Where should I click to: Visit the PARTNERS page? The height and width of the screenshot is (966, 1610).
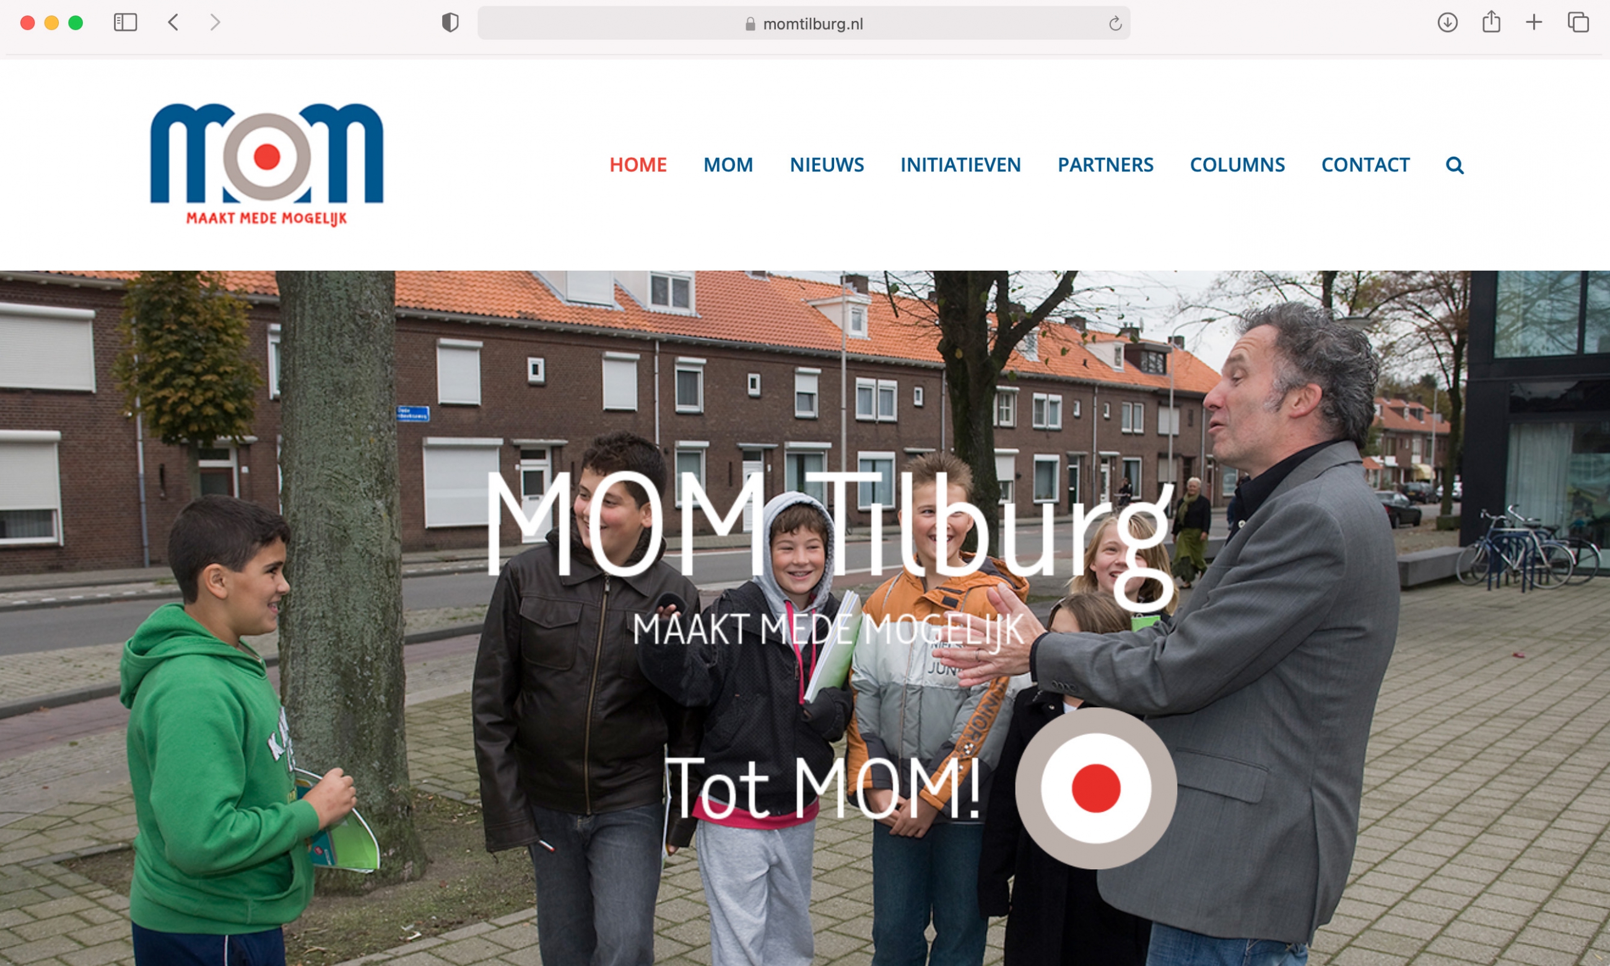pos(1105,165)
